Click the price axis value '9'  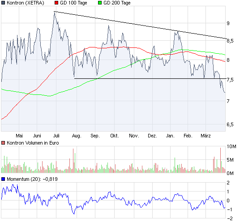pos(228,23)
